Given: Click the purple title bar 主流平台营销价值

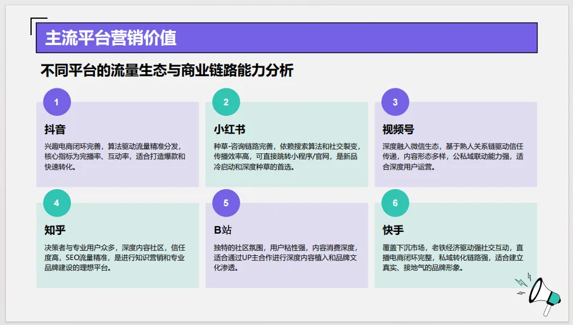Looking at the screenshot, I should (x=286, y=37).
